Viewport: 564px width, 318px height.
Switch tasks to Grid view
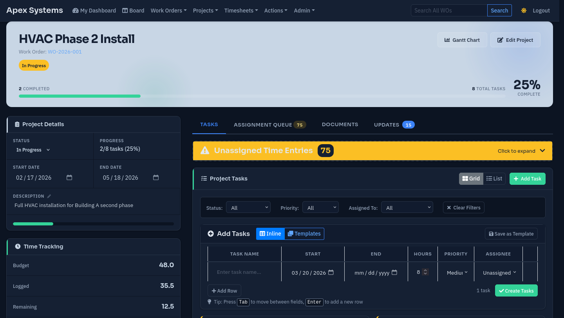tap(471, 179)
